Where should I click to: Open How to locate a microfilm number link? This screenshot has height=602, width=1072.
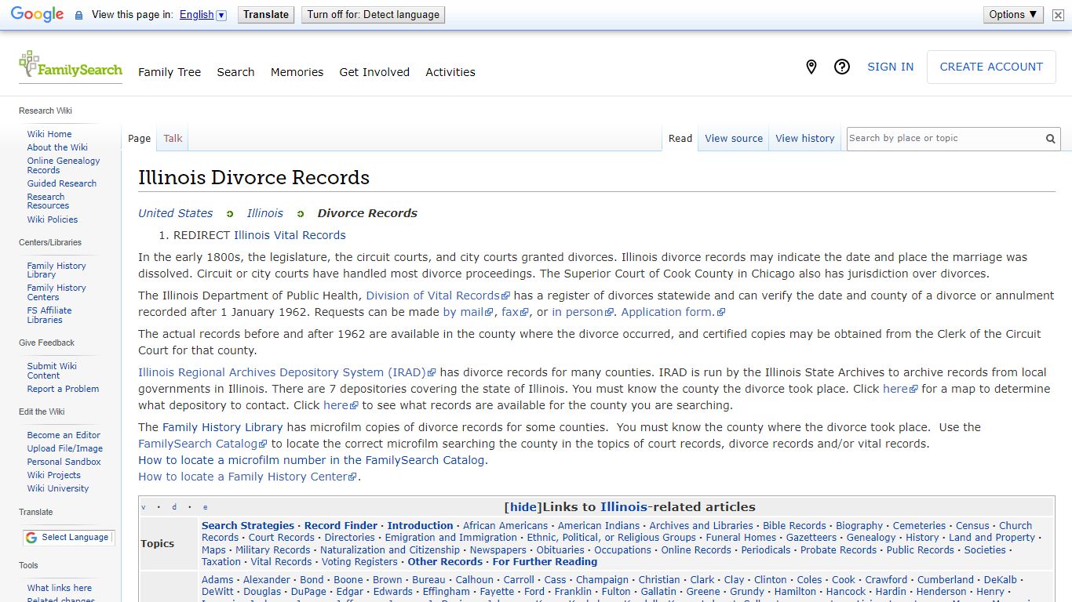313,460
